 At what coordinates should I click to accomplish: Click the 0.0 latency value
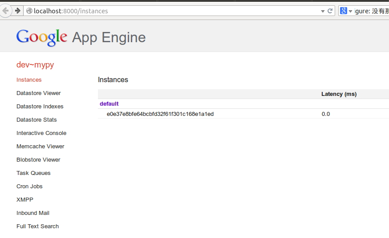(325, 114)
